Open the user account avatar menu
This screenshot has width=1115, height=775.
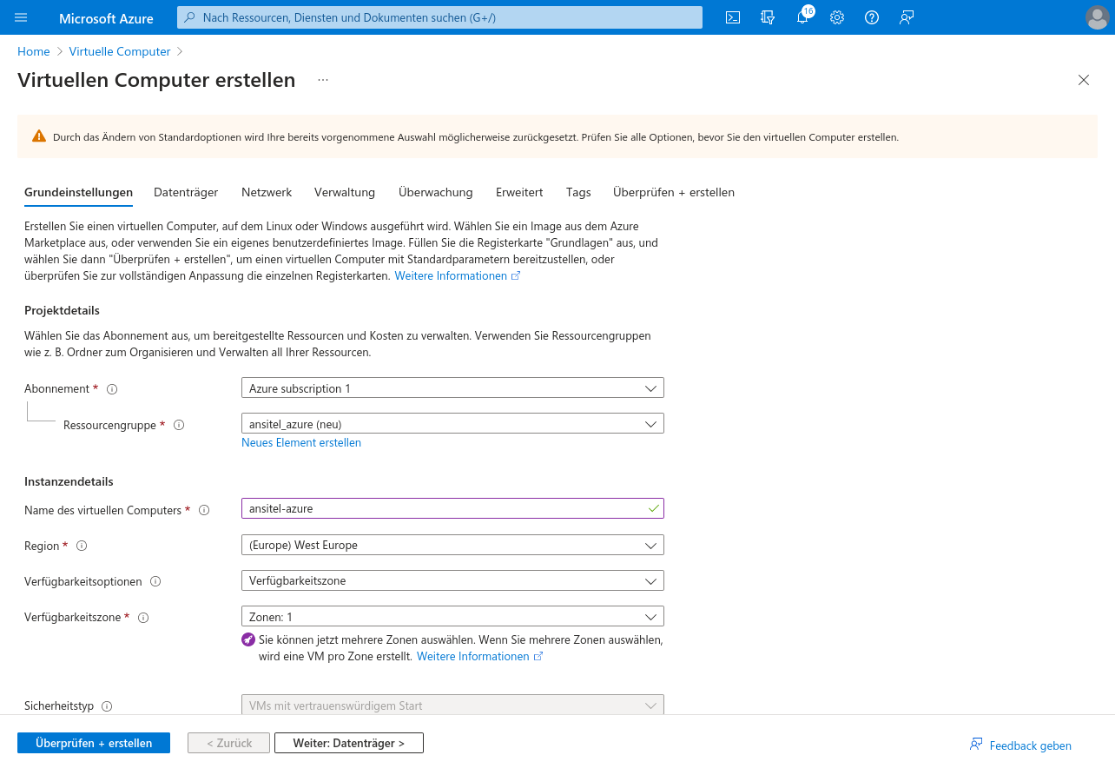1097,17
